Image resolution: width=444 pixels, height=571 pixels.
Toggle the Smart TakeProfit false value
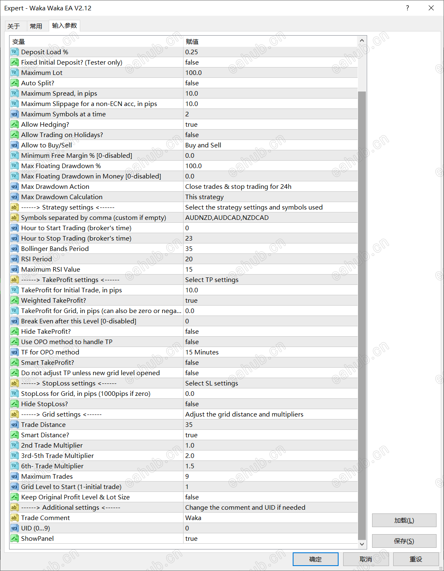point(270,362)
